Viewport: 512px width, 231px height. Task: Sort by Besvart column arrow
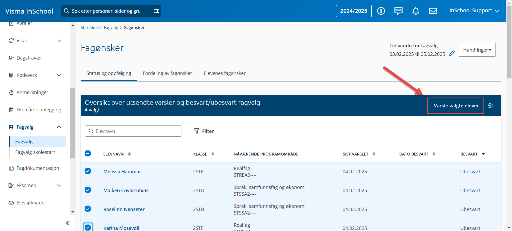(483, 154)
